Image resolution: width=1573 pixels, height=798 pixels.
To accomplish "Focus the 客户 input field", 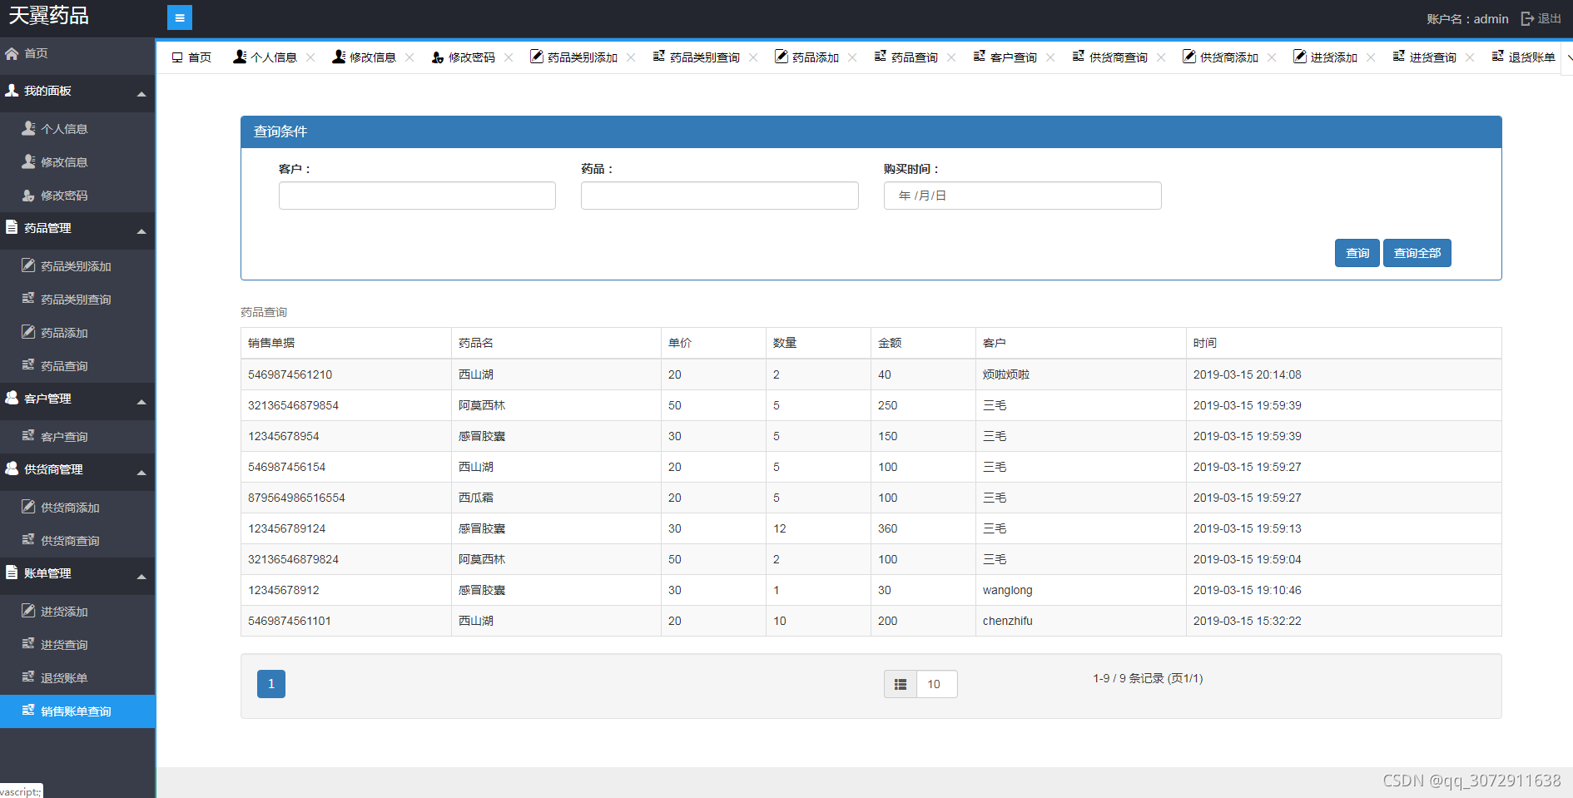I will coord(417,196).
